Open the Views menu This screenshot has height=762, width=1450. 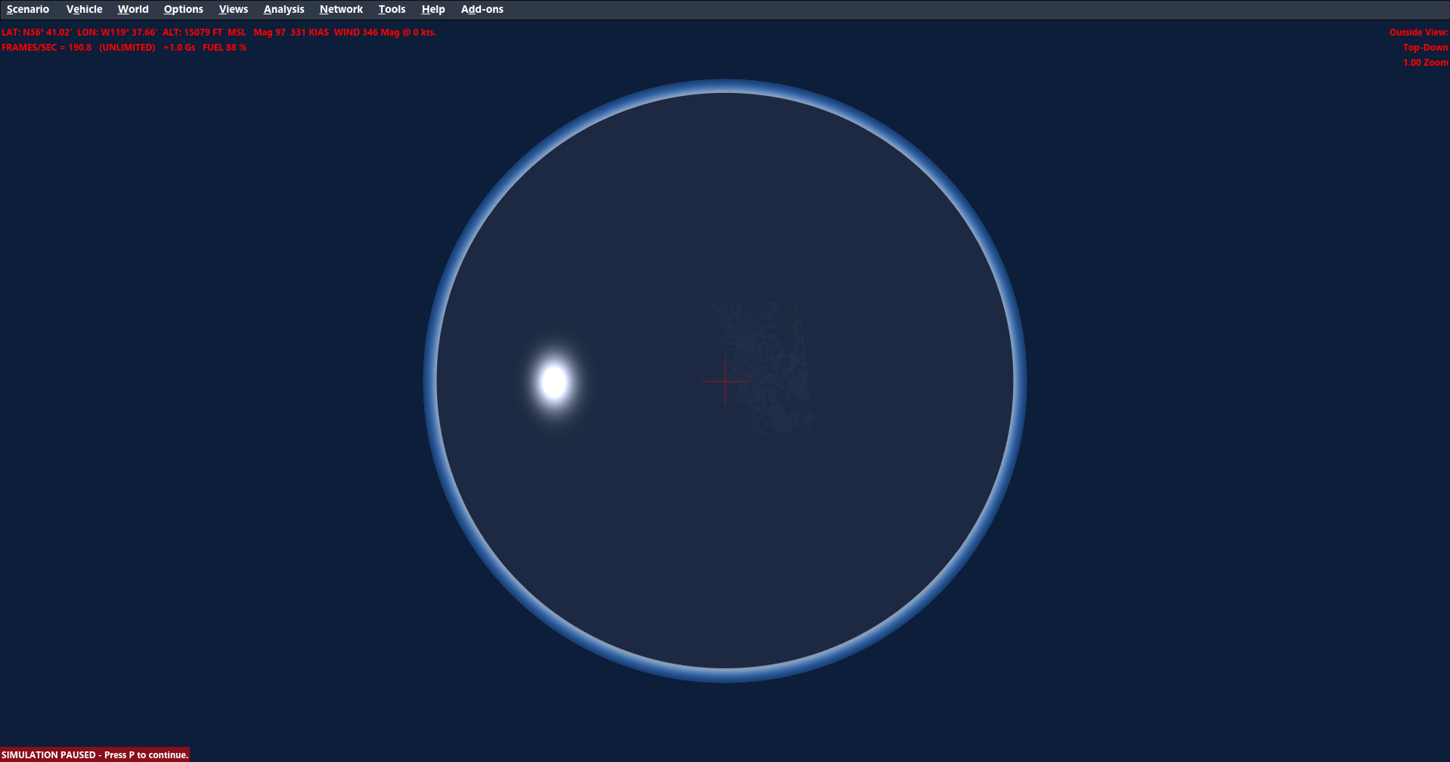(233, 9)
